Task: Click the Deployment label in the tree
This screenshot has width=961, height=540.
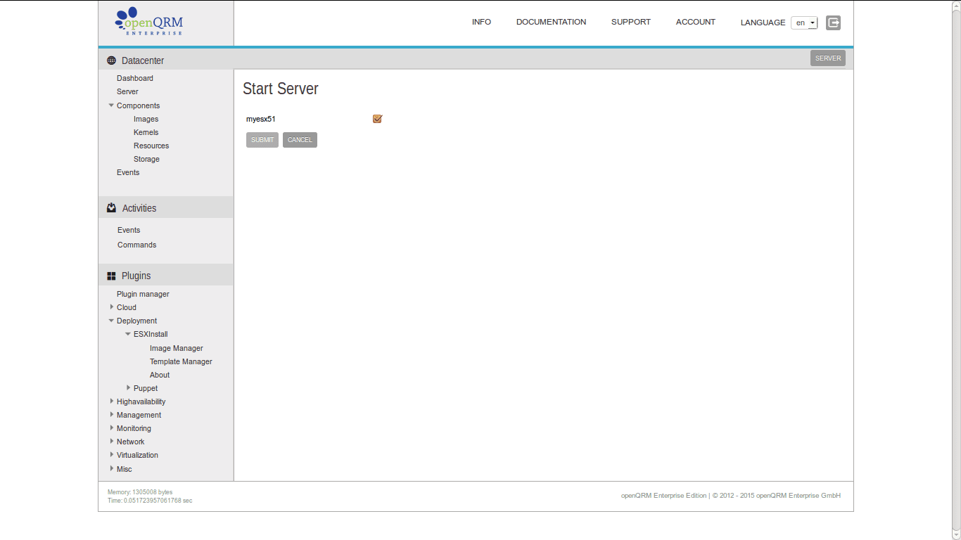Action: coord(136,321)
